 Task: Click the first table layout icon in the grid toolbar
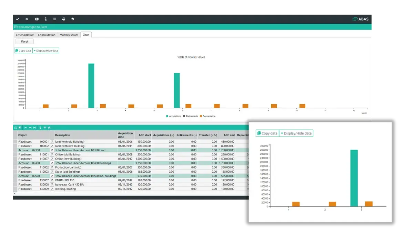[16, 128]
